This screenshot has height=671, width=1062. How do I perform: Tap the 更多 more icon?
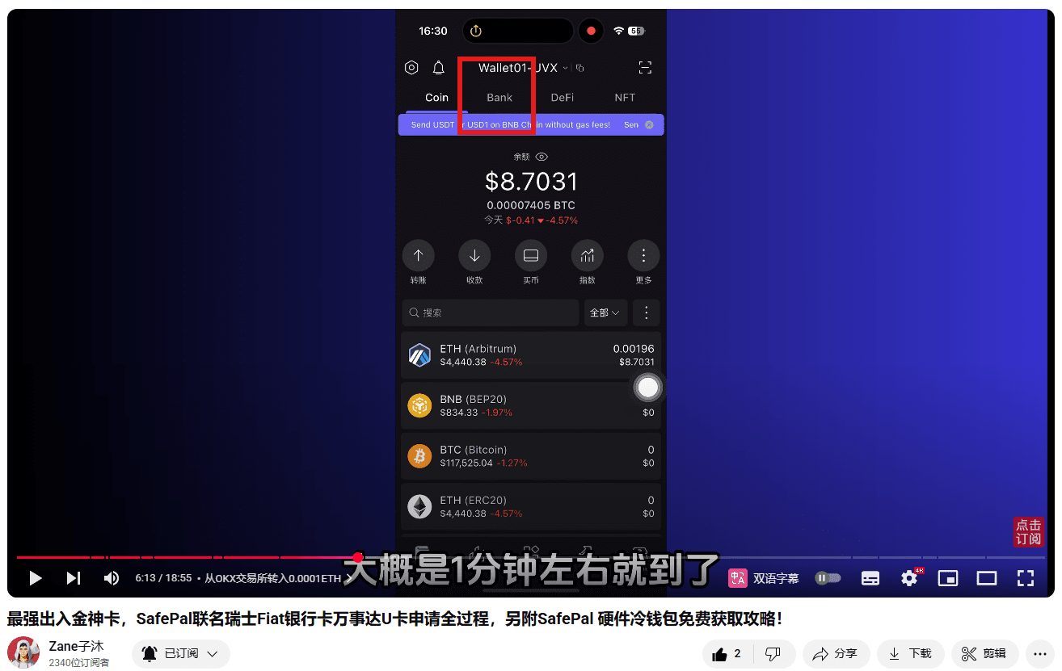click(643, 256)
